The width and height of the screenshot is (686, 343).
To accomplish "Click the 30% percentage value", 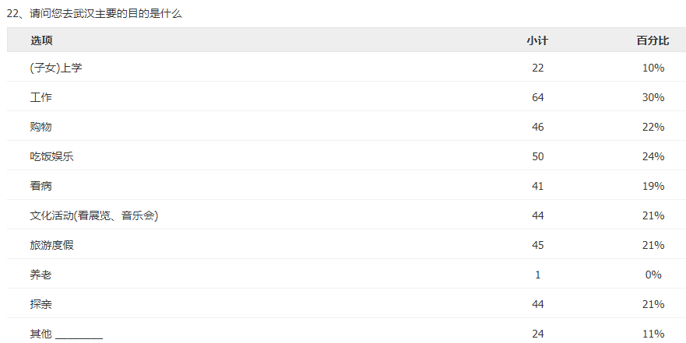I will [653, 97].
